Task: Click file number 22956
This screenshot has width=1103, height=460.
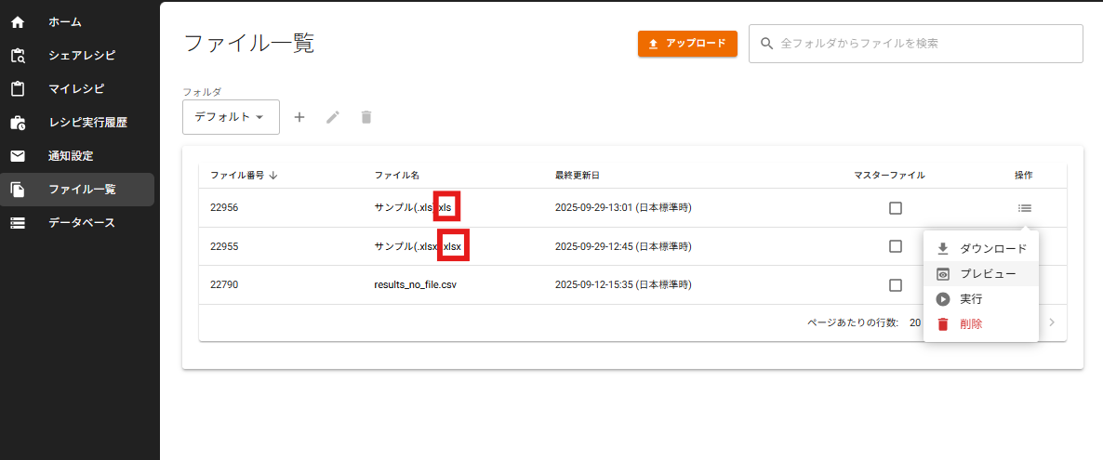Action: click(x=225, y=208)
